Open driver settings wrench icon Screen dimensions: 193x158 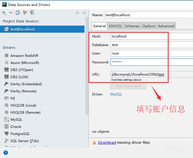point(25,13)
